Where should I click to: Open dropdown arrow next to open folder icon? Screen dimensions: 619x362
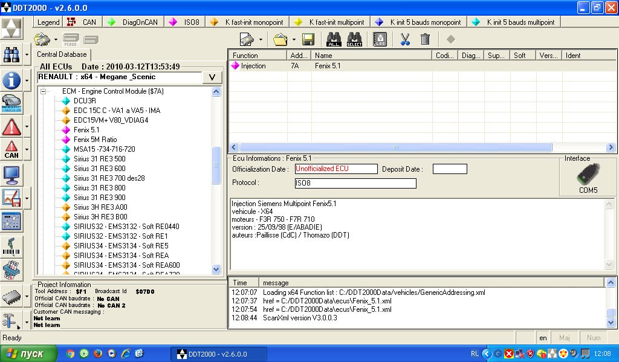[294, 39]
